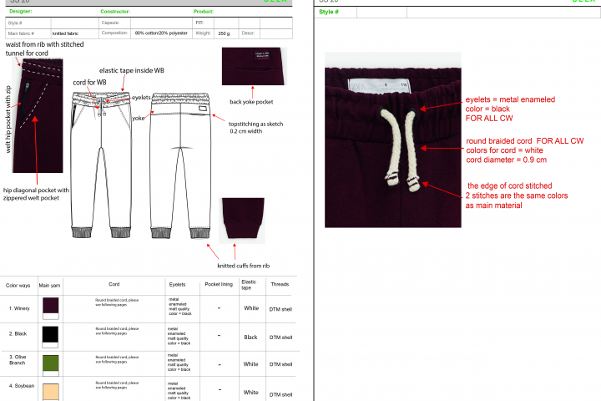The width and height of the screenshot is (601, 401).
Task: Click the 'yoke' callout label
Action: click(x=139, y=118)
